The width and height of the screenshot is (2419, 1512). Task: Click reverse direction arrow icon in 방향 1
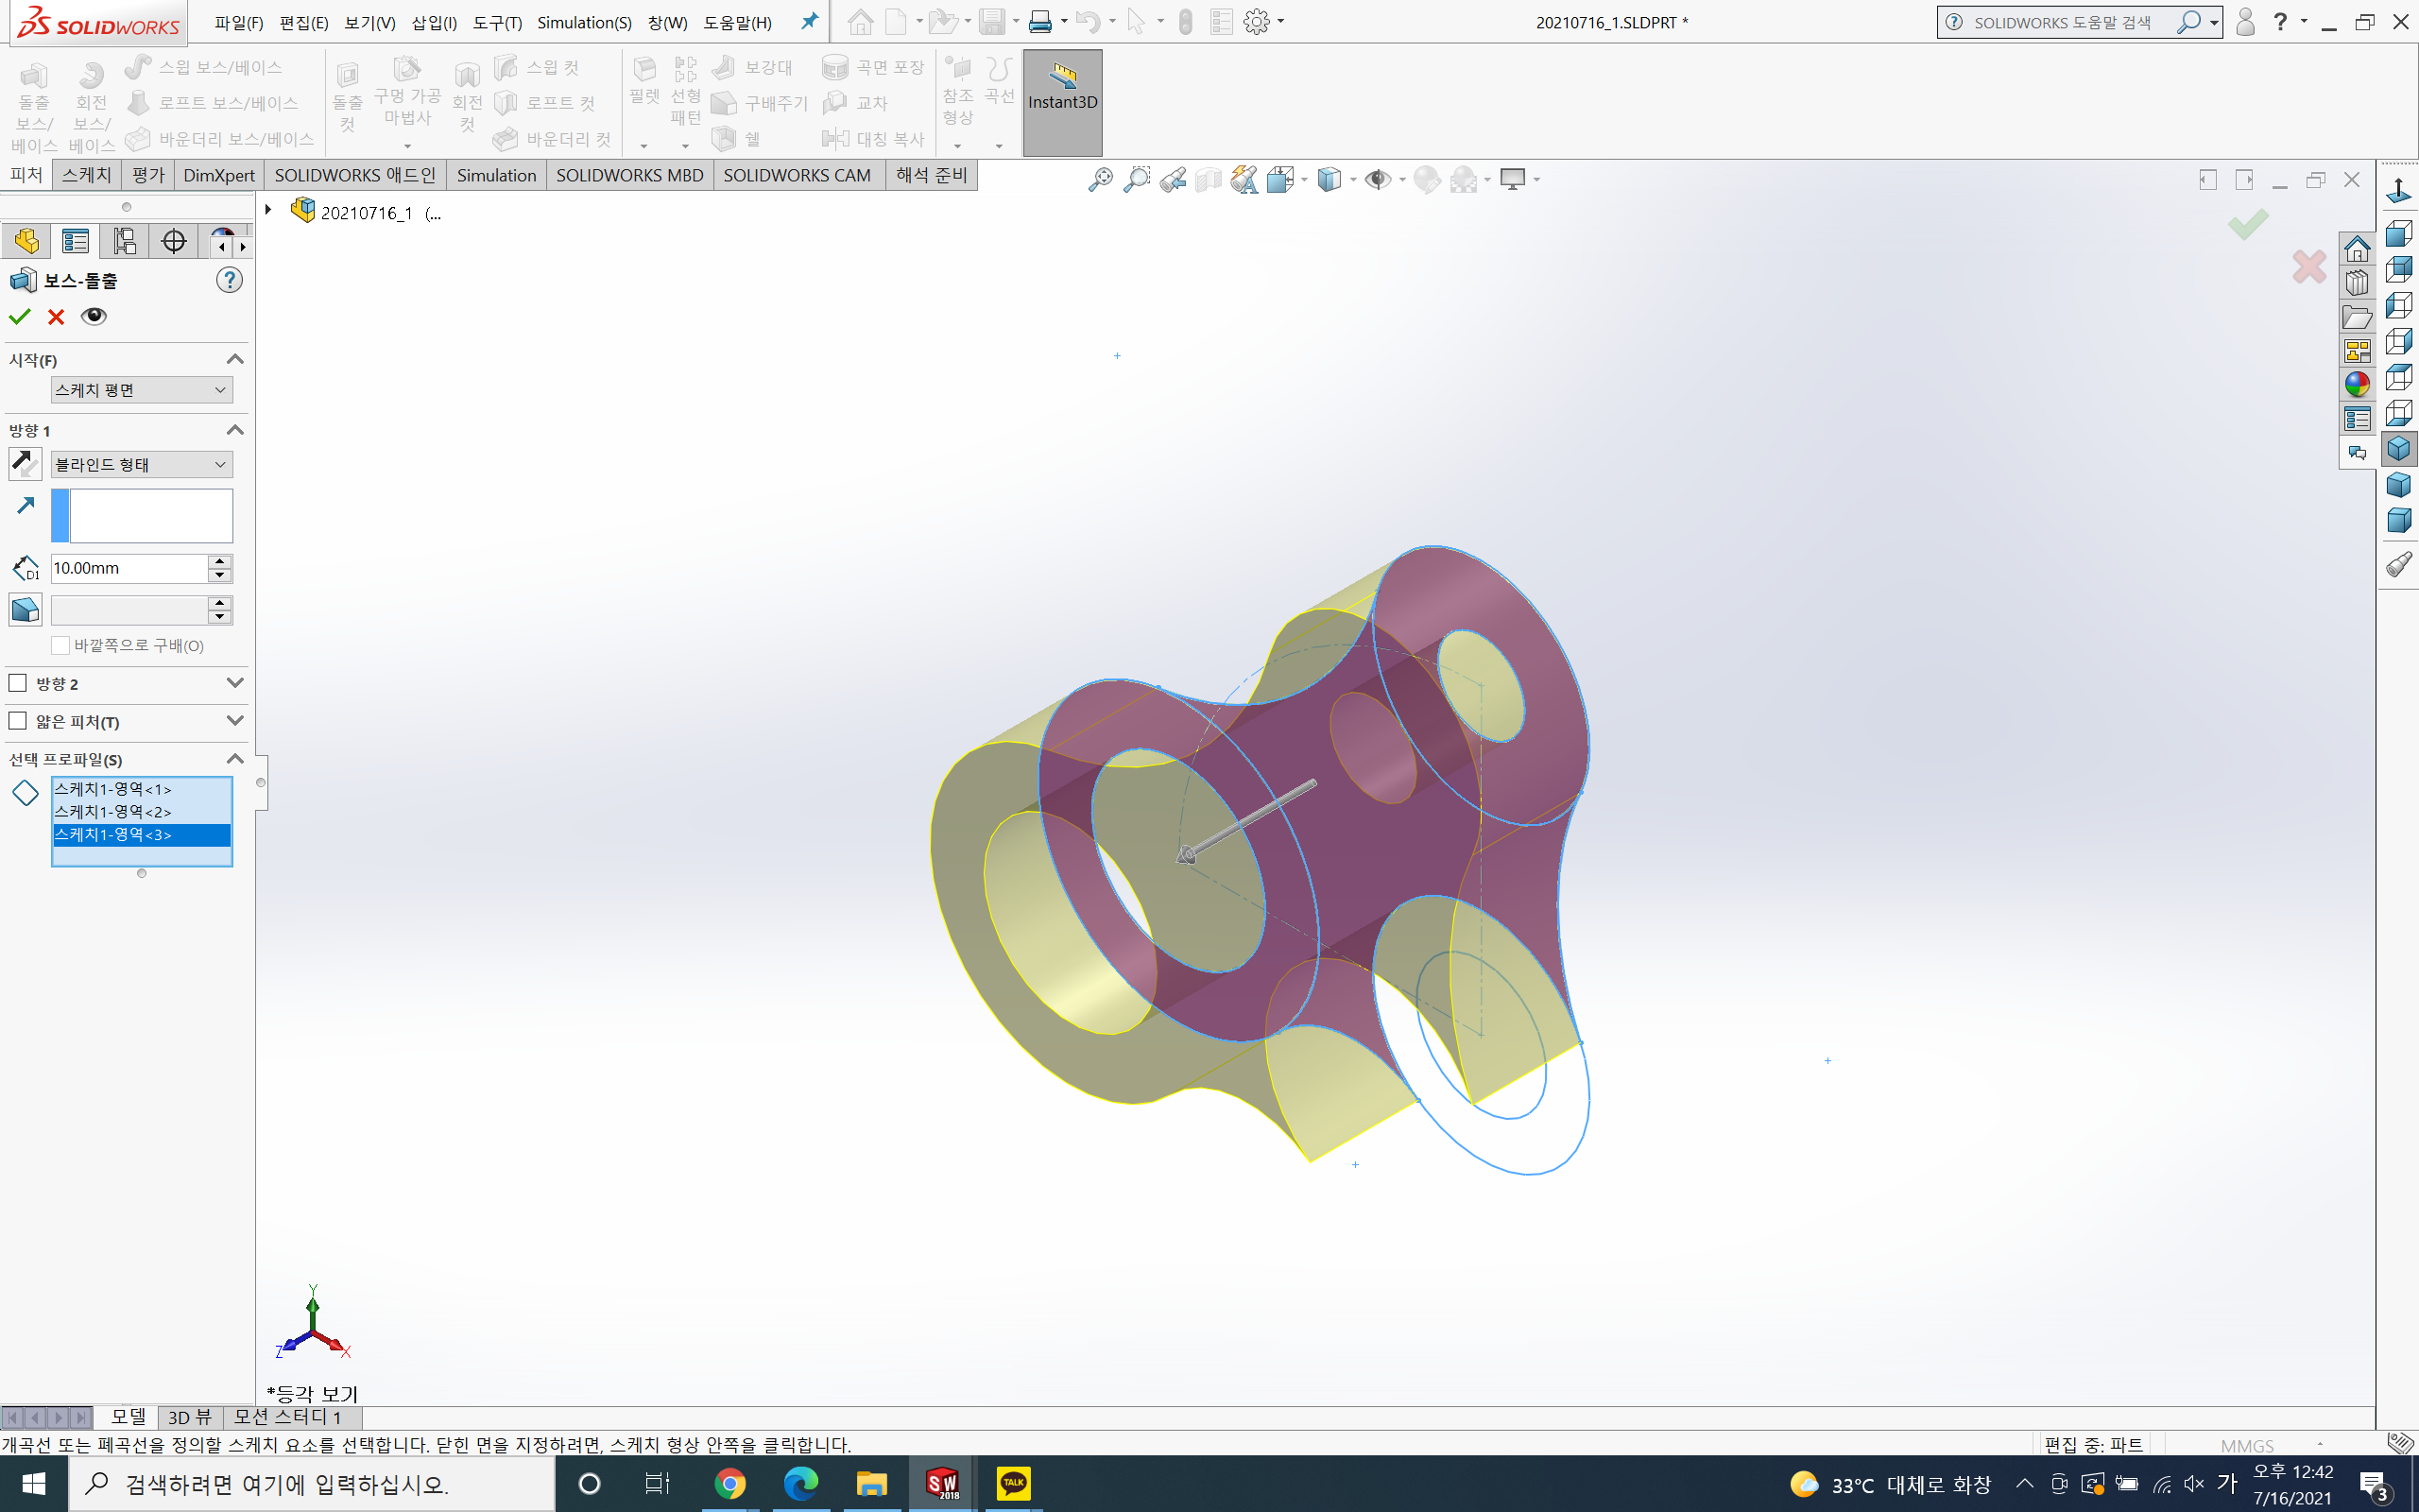pos(24,464)
